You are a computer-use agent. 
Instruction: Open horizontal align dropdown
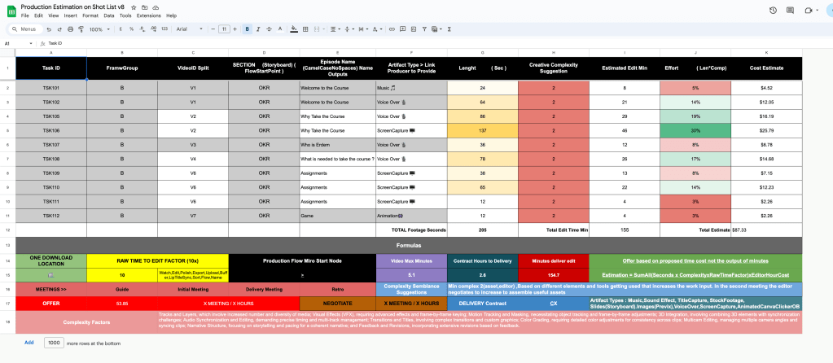pyautogui.click(x=334, y=29)
